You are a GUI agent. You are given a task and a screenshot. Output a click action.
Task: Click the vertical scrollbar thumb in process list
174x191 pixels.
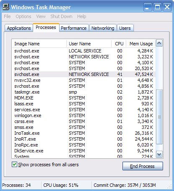[159, 117]
